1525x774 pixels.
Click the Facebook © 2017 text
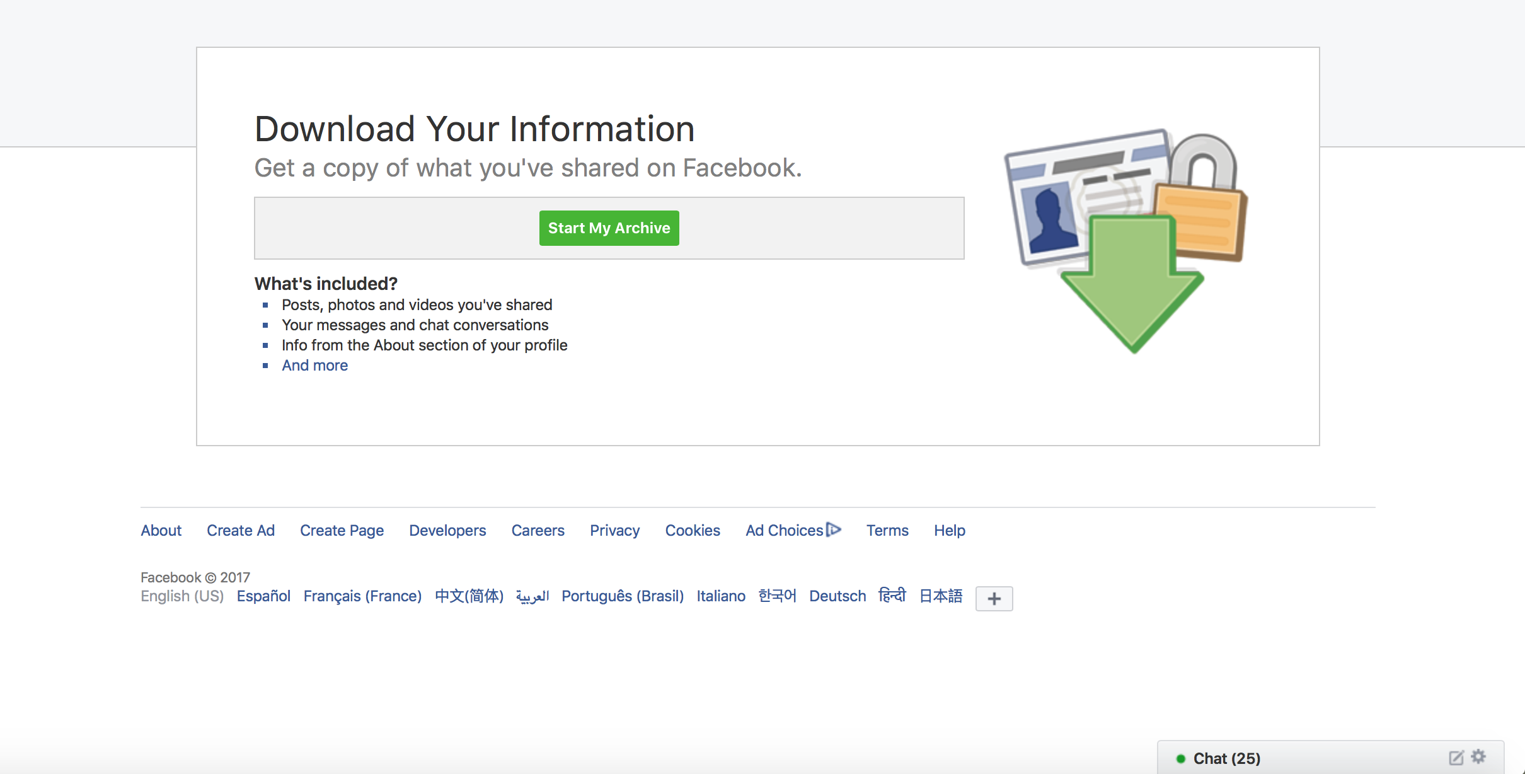click(195, 577)
